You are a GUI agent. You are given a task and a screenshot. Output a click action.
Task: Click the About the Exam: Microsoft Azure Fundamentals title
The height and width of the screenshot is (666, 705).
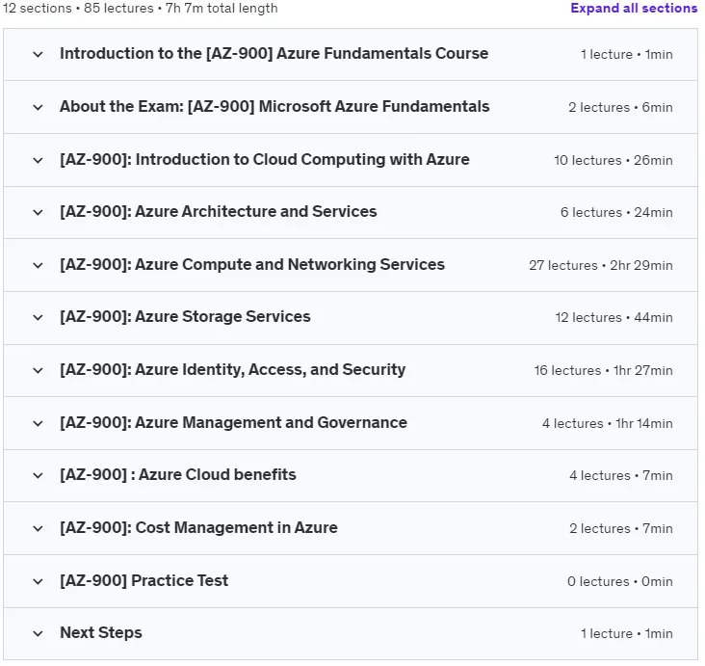[274, 107]
